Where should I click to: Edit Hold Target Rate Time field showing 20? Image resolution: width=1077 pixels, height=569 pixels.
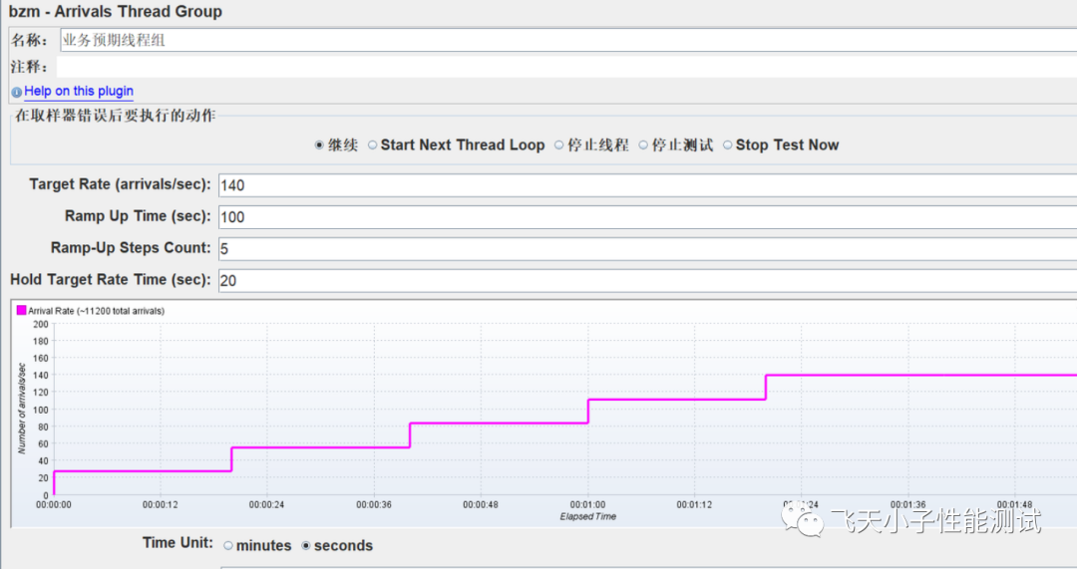point(648,280)
